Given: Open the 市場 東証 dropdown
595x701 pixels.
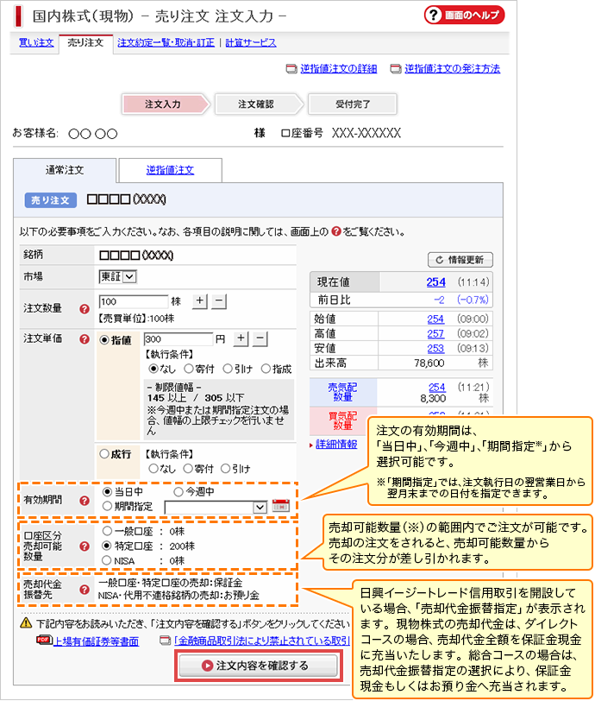Looking at the screenshot, I should pos(118,276).
